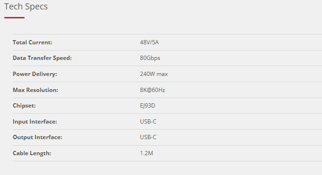The width and height of the screenshot is (322, 175).
Task: Select the Input Interface label
Action: pyautogui.click(x=35, y=122)
